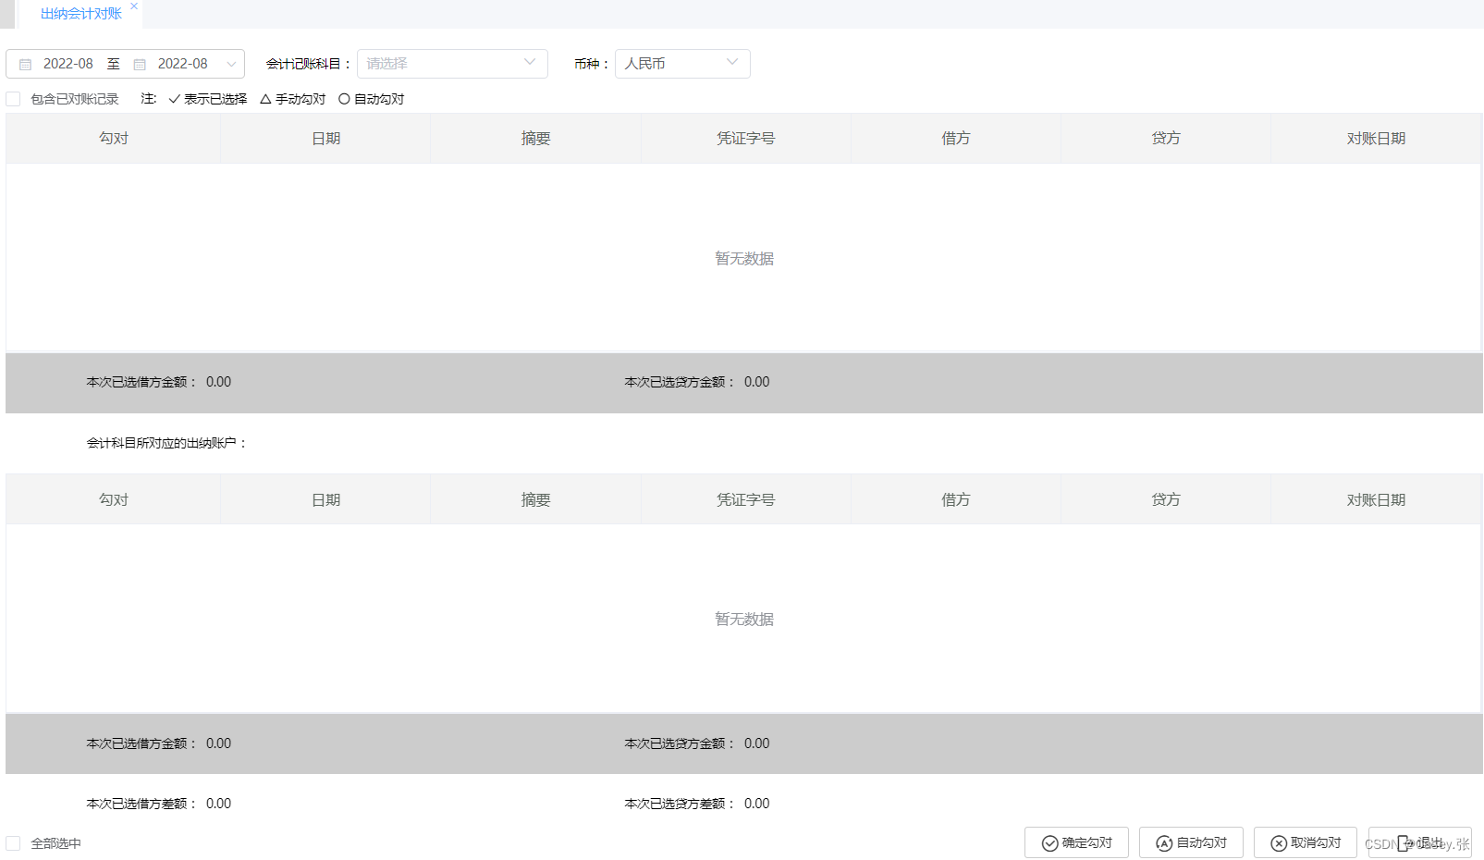
Task: Click the 确定勾对 button
Action: (1076, 842)
